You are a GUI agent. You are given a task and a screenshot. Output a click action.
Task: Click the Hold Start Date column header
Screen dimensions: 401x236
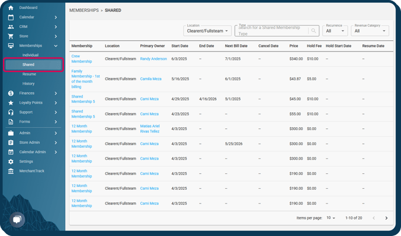point(338,46)
